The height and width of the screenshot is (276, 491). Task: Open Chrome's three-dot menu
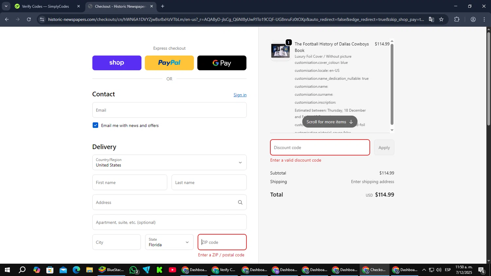coord(484,19)
